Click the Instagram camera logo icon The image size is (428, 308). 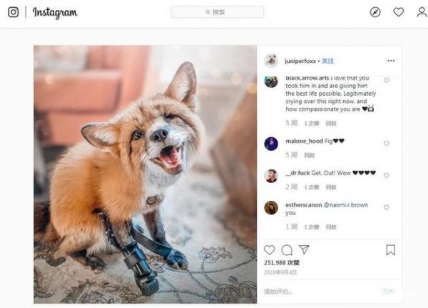click(x=13, y=12)
